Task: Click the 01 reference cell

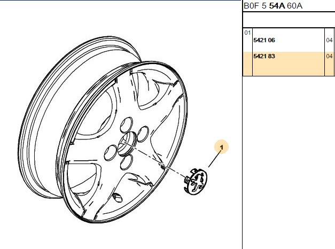Action: (247, 33)
